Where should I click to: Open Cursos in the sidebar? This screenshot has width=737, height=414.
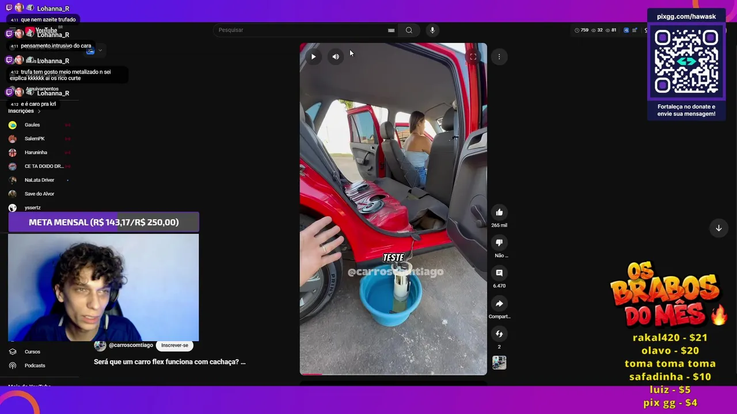[x=32, y=352]
